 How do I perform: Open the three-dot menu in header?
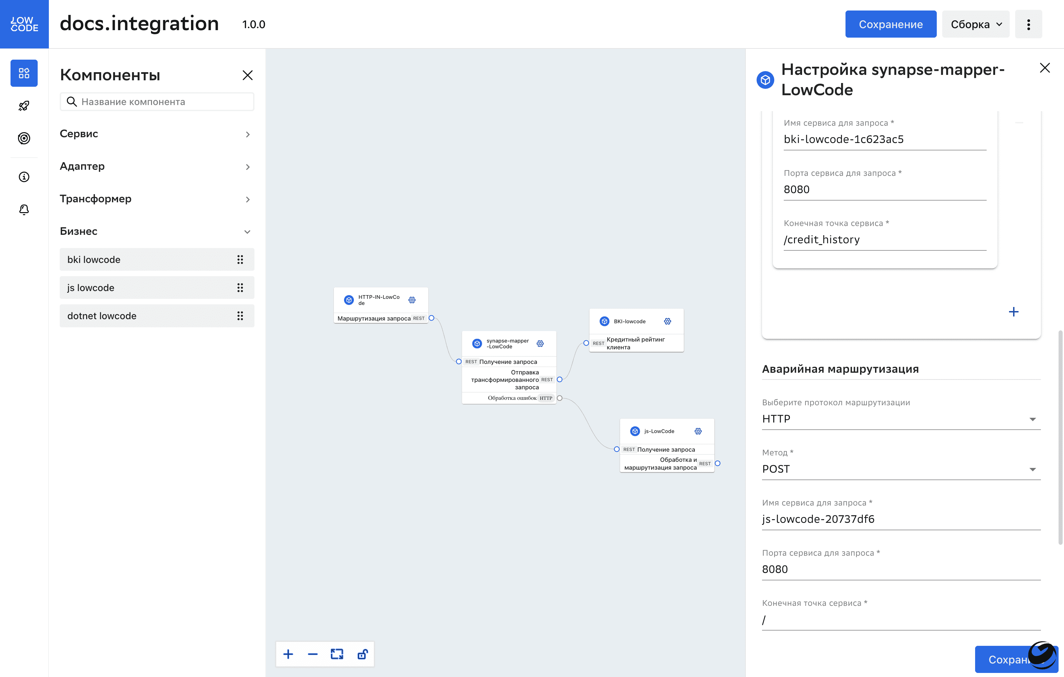[x=1029, y=24]
